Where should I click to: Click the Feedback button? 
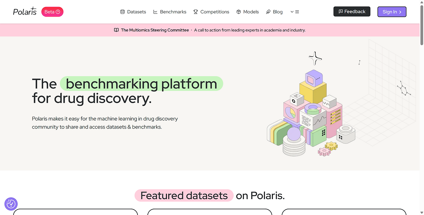point(352,12)
